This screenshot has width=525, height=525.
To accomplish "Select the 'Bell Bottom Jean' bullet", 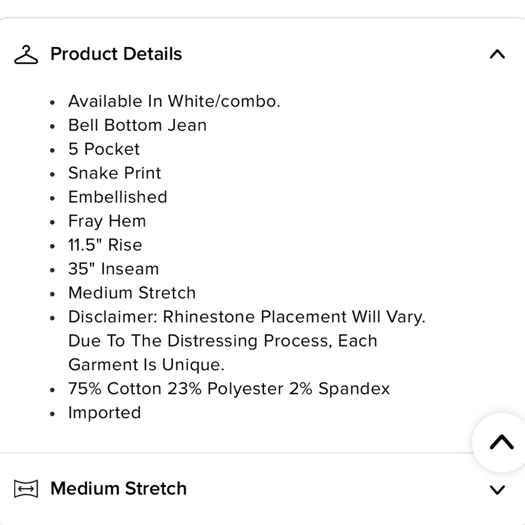I will click(x=138, y=125).
